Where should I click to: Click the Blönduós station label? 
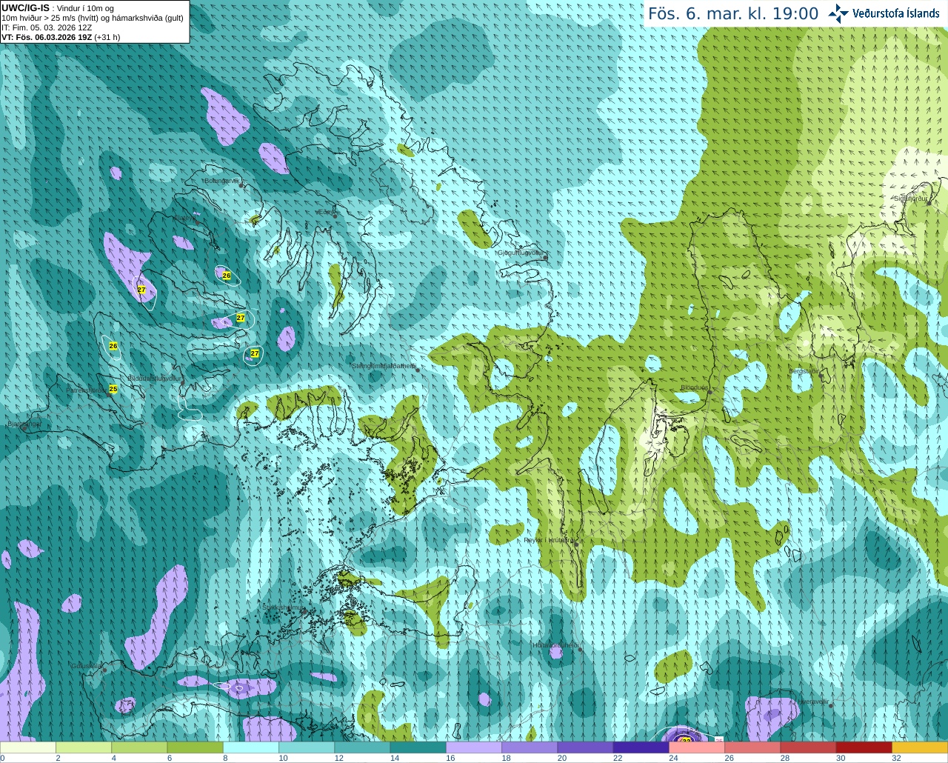694,387
